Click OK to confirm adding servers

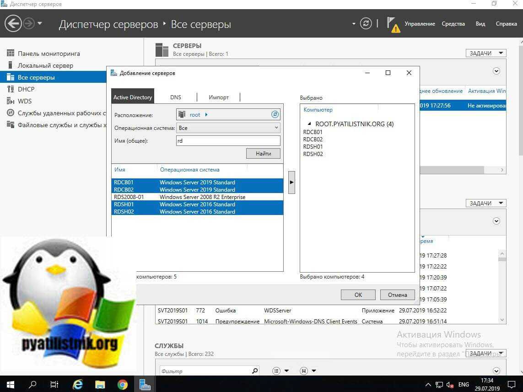coord(358,295)
